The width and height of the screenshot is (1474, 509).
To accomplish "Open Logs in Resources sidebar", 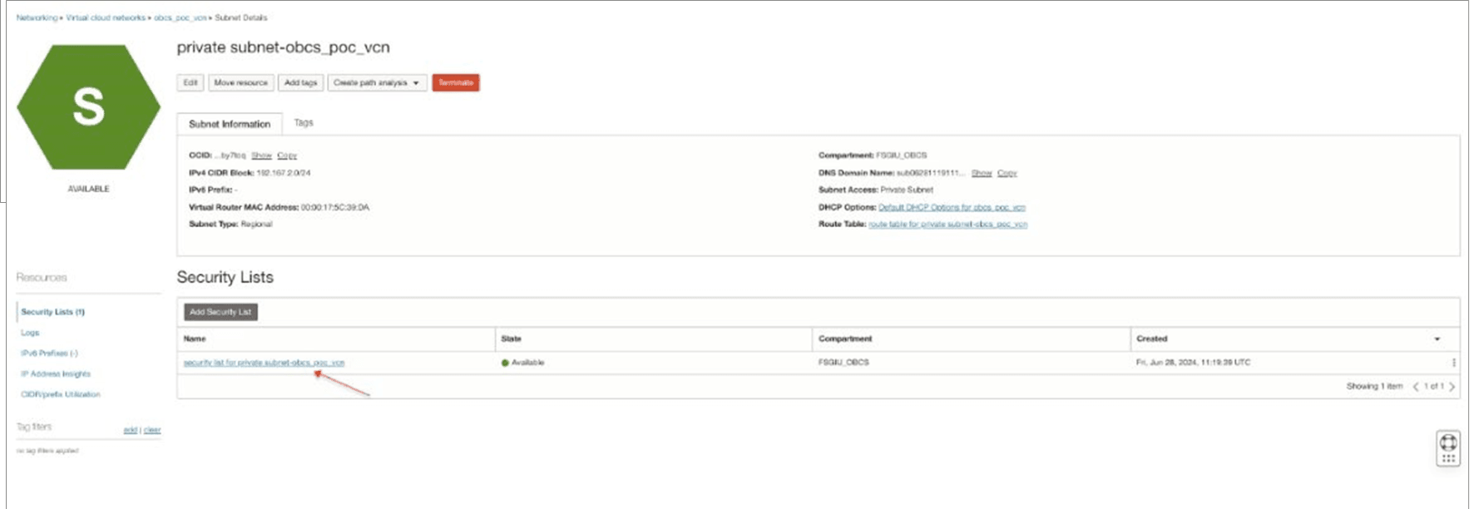I will point(30,333).
